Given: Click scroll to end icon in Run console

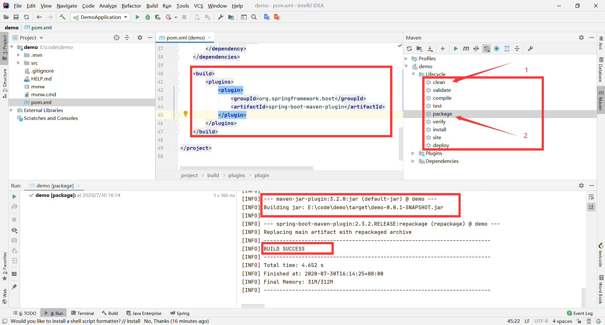Looking at the screenshot, I should tap(591, 207).
